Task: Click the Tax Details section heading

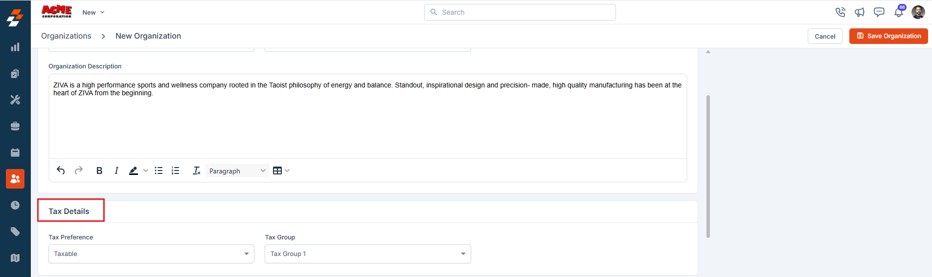Action: [69, 211]
